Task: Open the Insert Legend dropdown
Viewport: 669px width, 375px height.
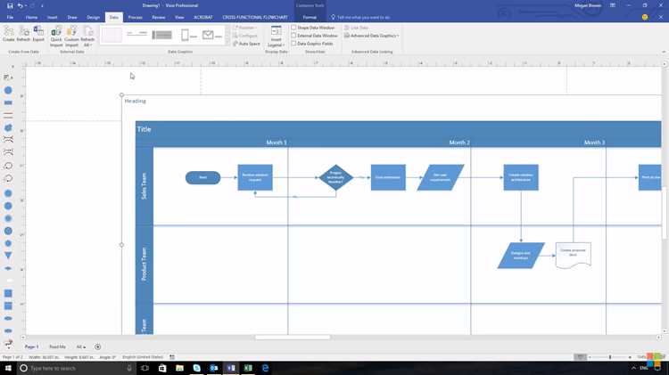Action: point(276,43)
